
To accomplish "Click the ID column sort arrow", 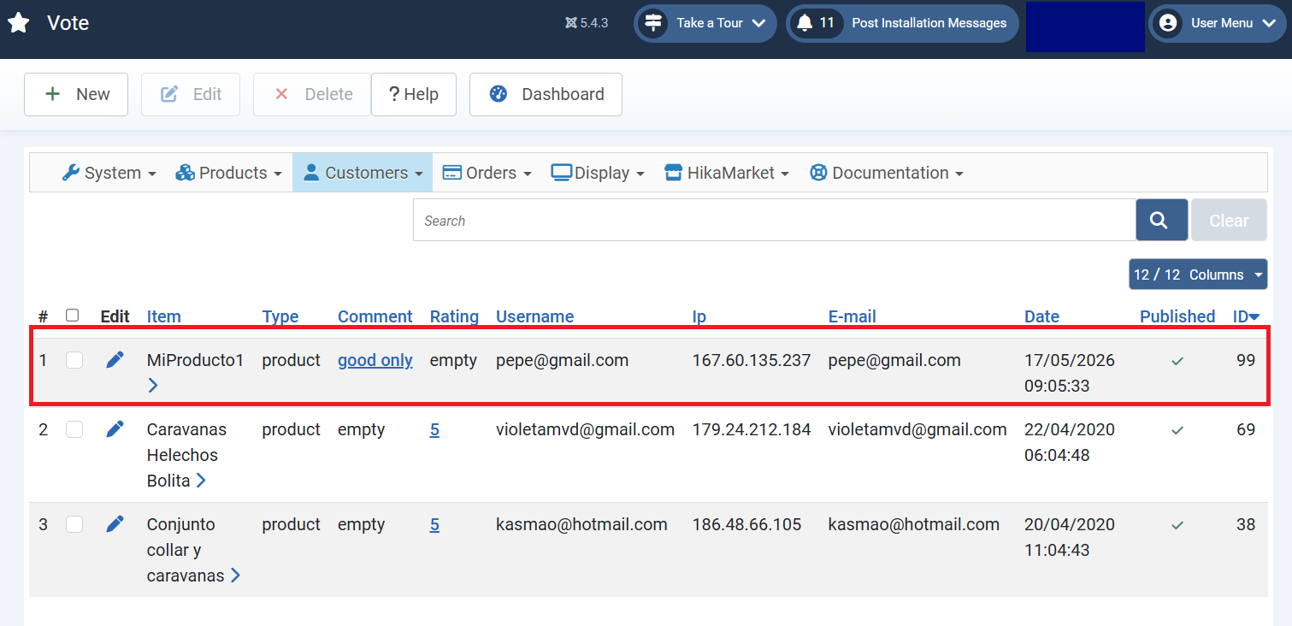I will (1254, 317).
